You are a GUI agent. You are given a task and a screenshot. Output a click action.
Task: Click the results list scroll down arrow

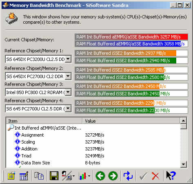tap(183, 164)
